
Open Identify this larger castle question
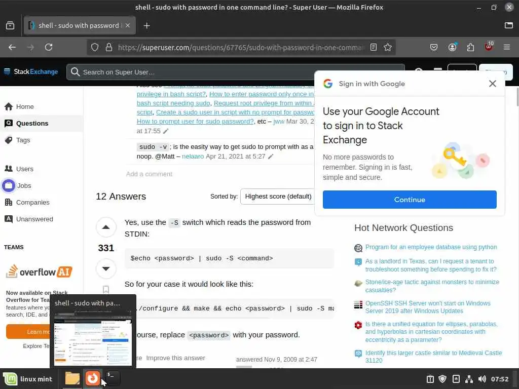point(434,357)
